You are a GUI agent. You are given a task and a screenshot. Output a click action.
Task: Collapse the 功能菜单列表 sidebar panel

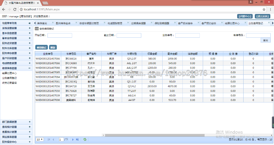(x=30, y=23)
